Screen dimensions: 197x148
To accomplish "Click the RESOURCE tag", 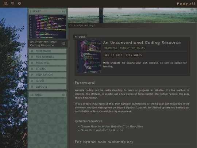I will click(x=111, y=48).
